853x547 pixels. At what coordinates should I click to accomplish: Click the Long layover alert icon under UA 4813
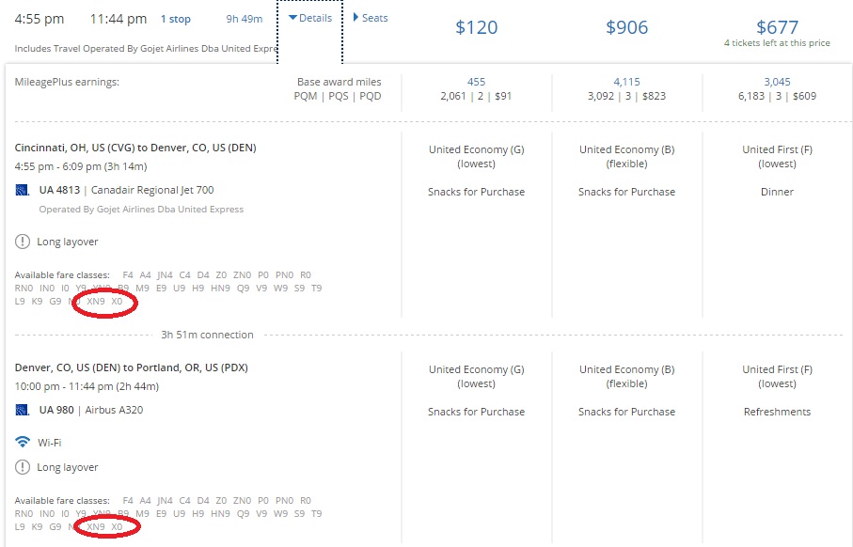[x=23, y=242]
